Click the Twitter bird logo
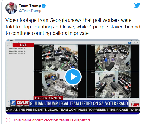Viewport: 152px width, 124px height. coord(137,5)
